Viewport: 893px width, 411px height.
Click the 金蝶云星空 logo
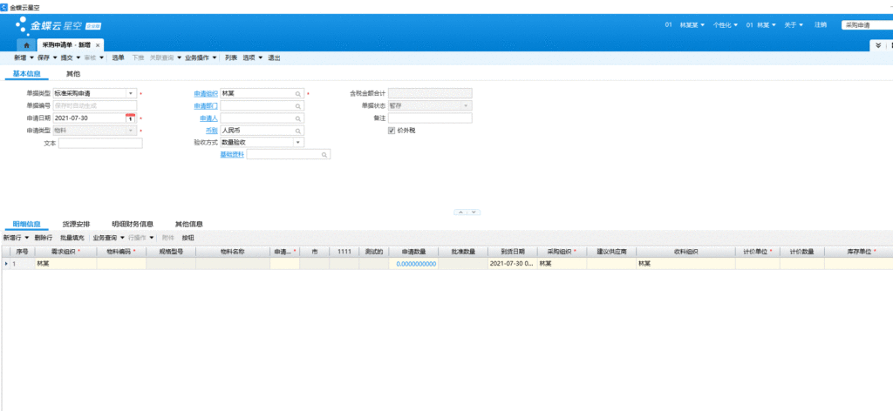pos(58,25)
